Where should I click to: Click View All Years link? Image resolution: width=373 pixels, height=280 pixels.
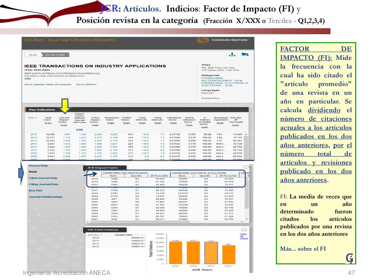coord(244,236)
